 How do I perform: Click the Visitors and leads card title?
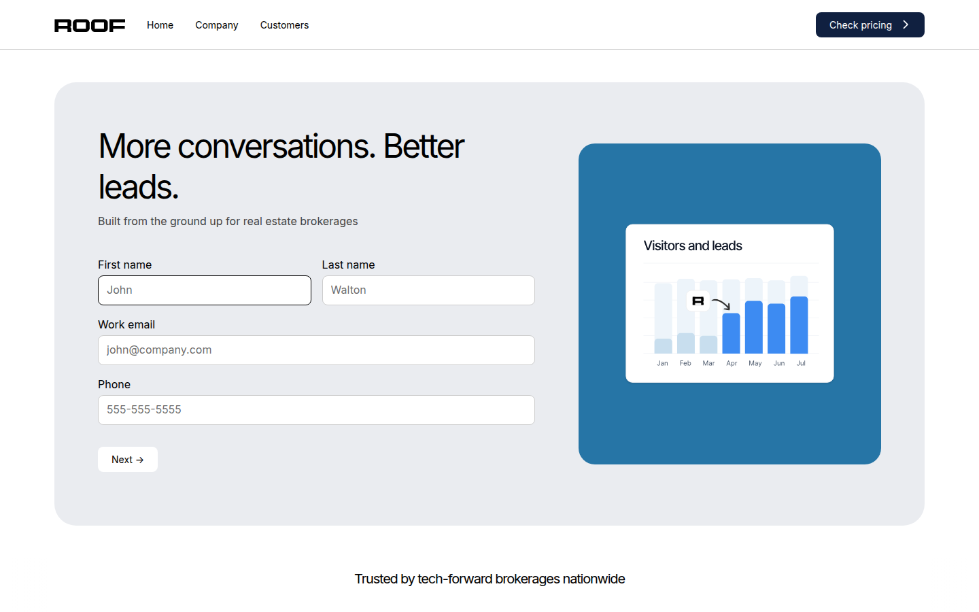pos(693,246)
